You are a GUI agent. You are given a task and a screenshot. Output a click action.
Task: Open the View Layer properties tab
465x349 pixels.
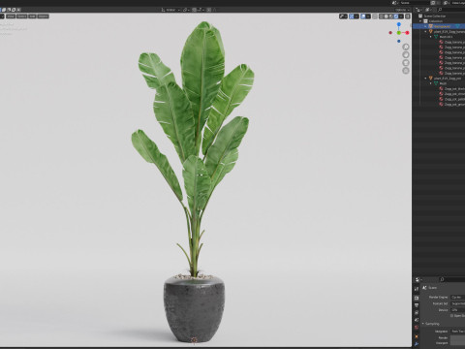point(417,312)
